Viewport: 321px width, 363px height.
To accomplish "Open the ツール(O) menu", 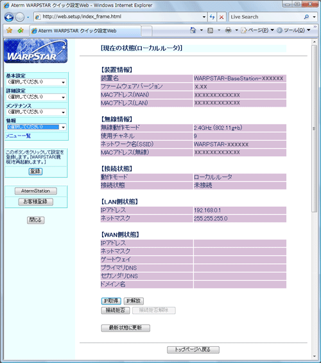I will coord(293,30).
